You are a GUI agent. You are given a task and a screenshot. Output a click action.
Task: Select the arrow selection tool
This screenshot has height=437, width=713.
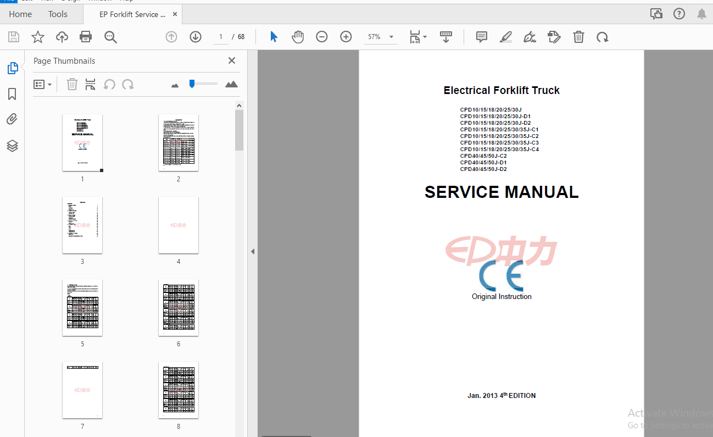coord(274,37)
